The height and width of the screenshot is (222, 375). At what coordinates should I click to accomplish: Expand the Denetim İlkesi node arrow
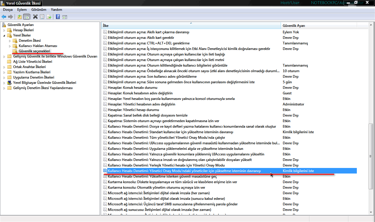(x=10, y=41)
